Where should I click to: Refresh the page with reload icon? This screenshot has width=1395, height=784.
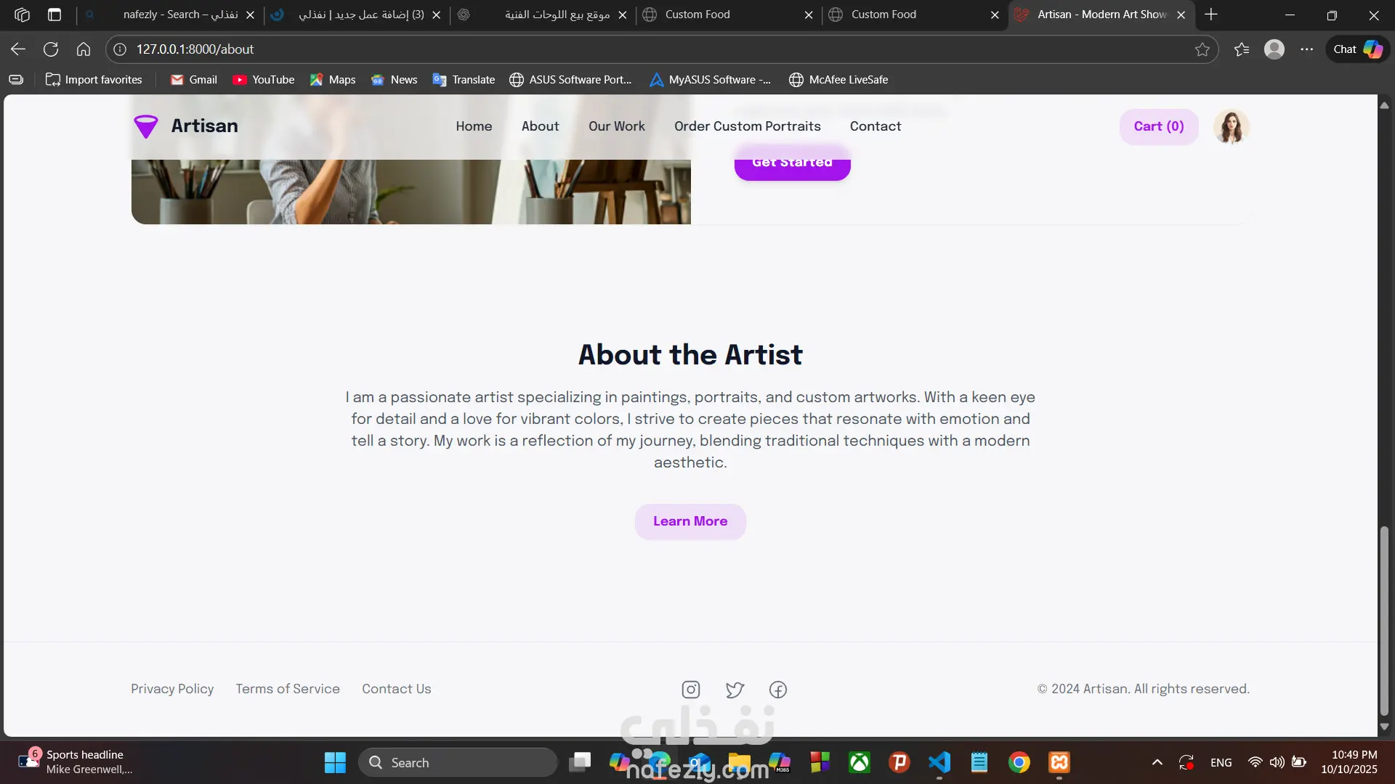51,49
